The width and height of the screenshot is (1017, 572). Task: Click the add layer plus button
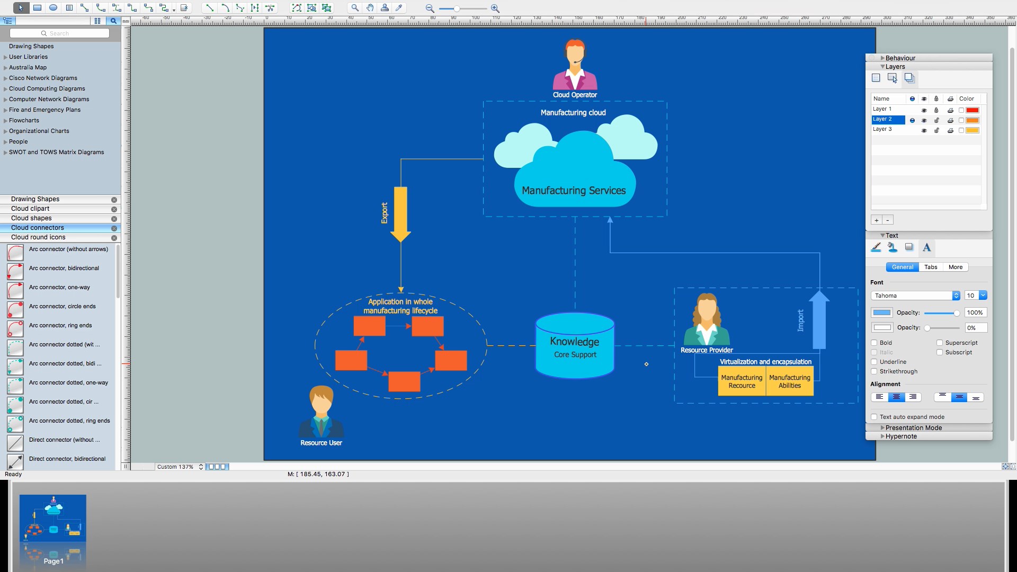point(877,220)
